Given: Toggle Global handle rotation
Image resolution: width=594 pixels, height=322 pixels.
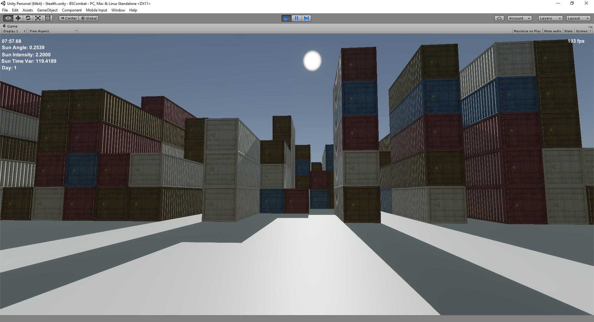Looking at the screenshot, I should tap(89, 18).
